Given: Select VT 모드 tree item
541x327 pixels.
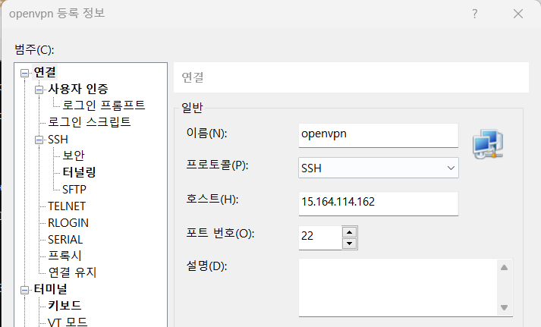Looking at the screenshot, I should point(68,322).
